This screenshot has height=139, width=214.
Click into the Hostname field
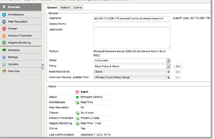click(x=132, y=18)
